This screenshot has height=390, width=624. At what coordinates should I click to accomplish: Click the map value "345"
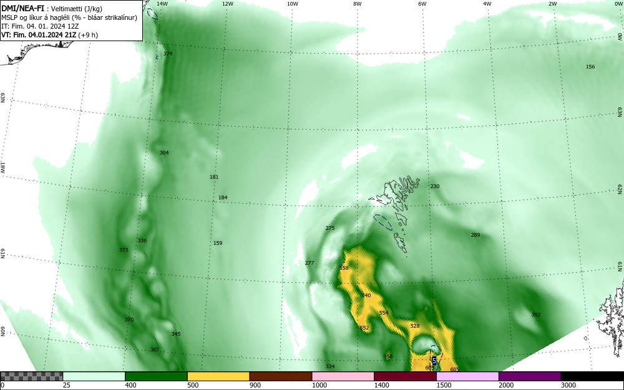click(176, 334)
